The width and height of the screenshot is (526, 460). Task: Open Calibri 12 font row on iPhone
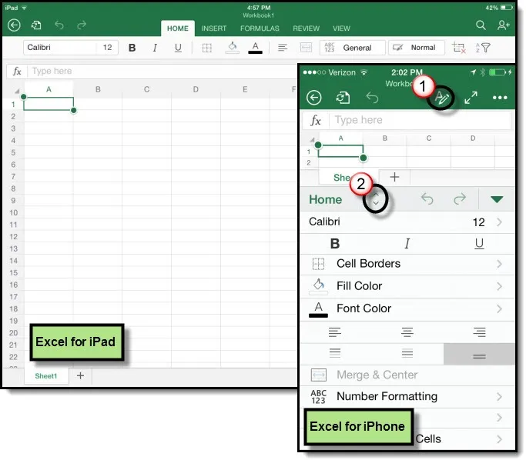coord(407,222)
